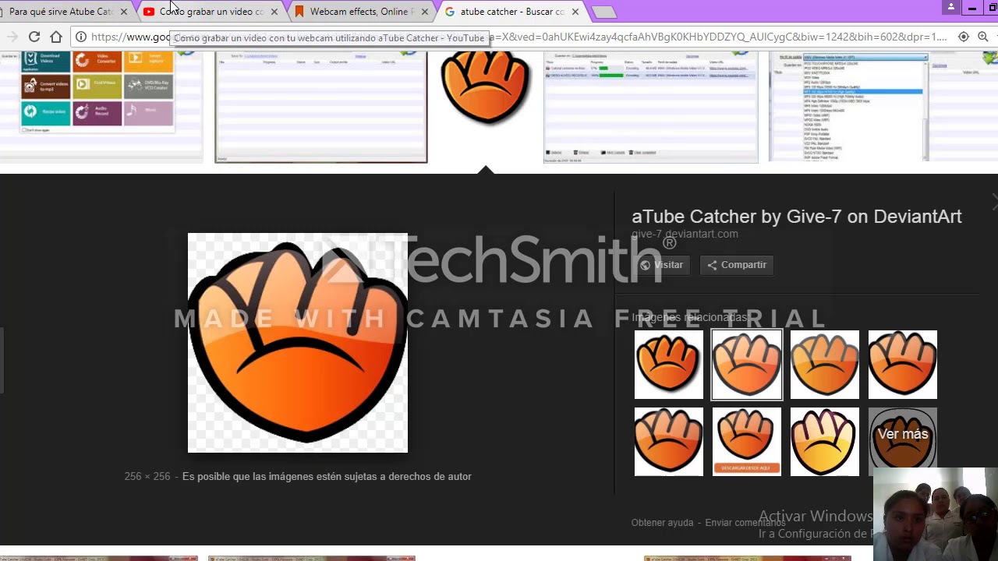
Task: Minimize the Chrome browser window
Action: click(x=972, y=7)
